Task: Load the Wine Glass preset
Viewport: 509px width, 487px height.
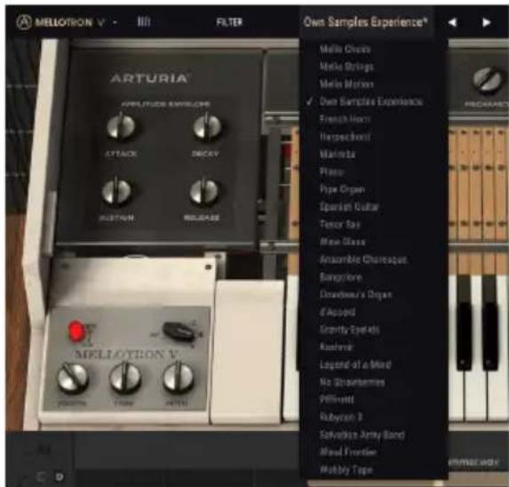Action: [x=343, y=242]
